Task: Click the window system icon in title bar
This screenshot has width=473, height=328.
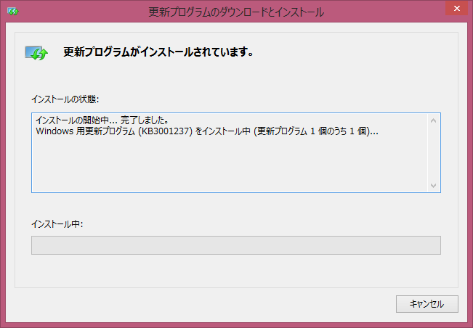Action: click(x=13, y=12)
